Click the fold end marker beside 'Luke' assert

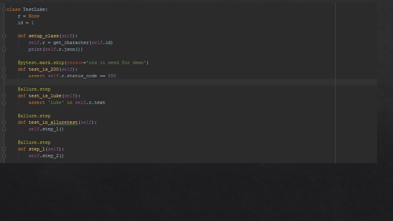click(4, 102)
